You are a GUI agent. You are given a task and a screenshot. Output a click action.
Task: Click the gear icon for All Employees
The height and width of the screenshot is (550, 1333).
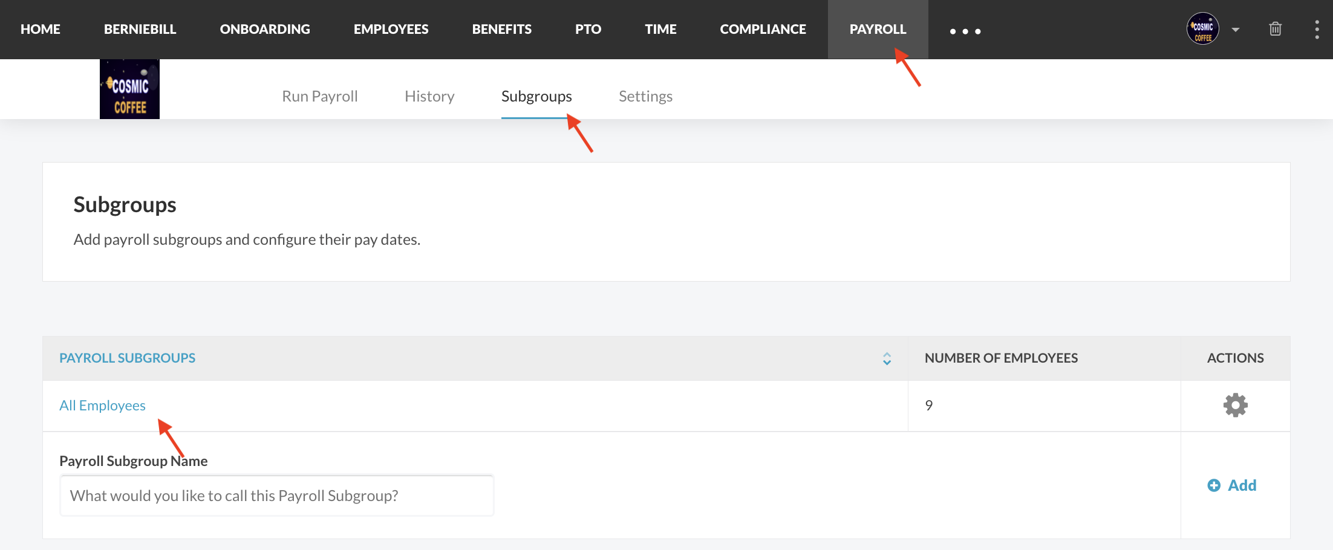(x=1235, y=405)
